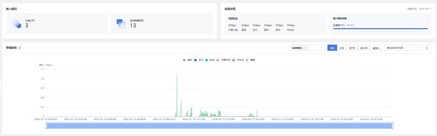Click the left handle of chart zoom slider
Viewport: 437px width, 136px height.
click(46, 126)
